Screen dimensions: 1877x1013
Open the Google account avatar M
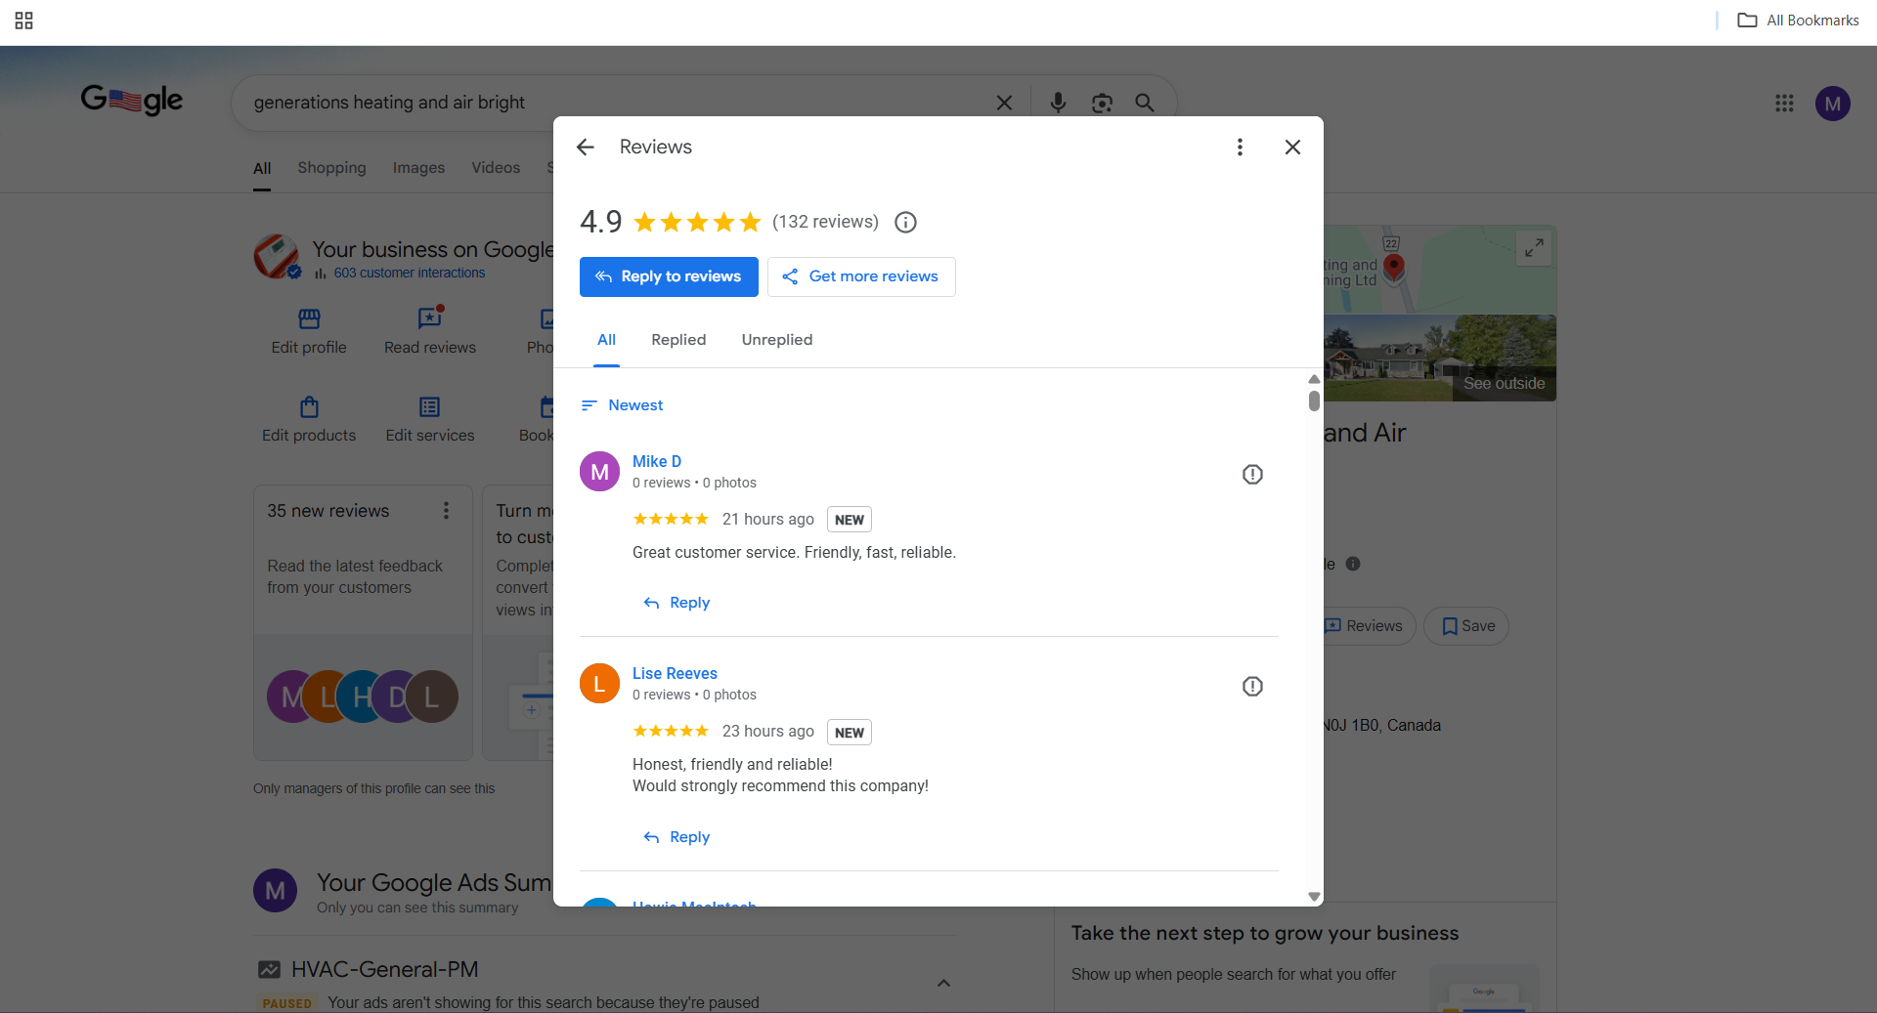pos(1833,103)
